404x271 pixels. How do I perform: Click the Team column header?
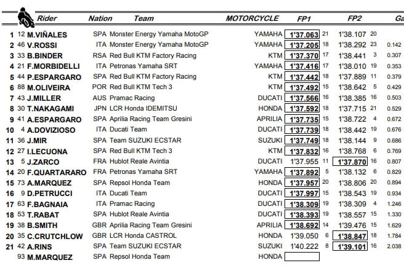pyautogui.click(x=143, y=18)
